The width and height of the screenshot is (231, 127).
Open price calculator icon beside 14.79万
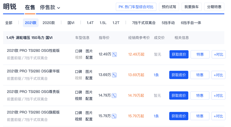point(114,96)
